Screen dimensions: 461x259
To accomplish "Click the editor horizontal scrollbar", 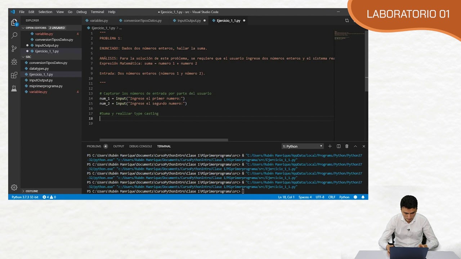I will [164, 140].
